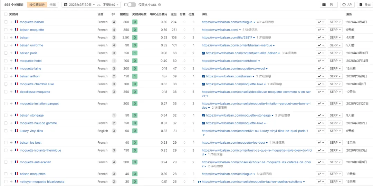This screenshot has width=373, height=186.
Task: Click '40 详细信息' in first row
Action: [x=265, y=22]
